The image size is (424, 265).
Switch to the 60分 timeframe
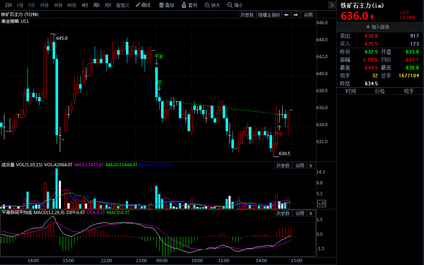click(x=72, y=5)
